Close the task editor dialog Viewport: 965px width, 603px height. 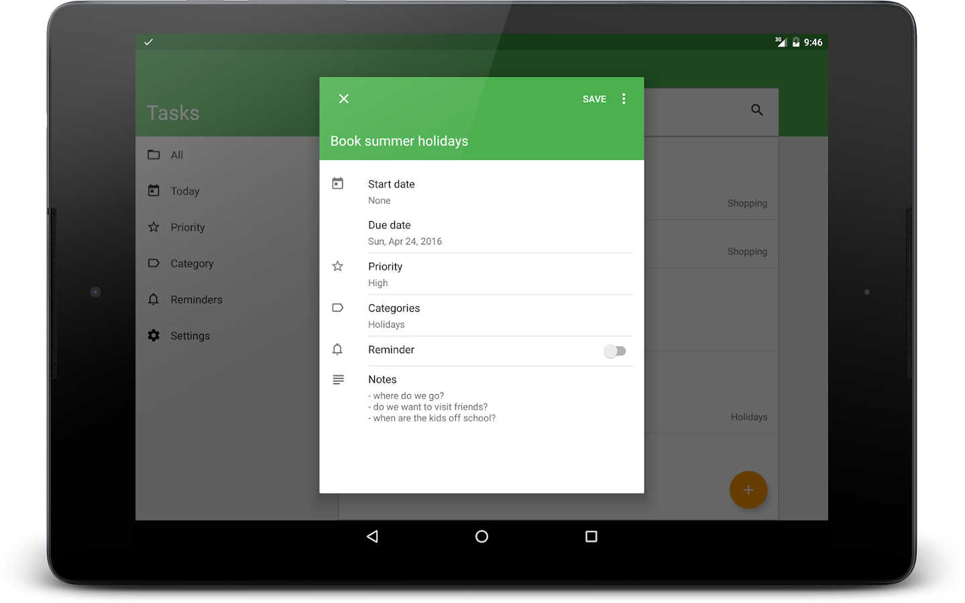click(x=343, y=98)
